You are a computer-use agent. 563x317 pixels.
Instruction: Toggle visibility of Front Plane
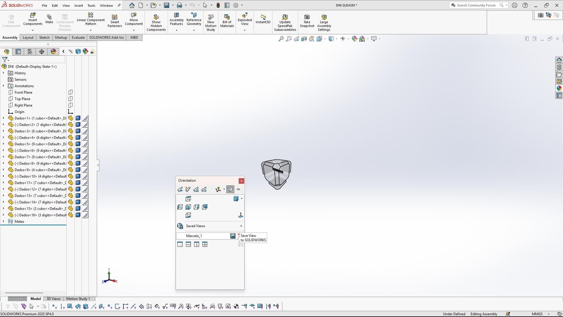tap(71, 92)
